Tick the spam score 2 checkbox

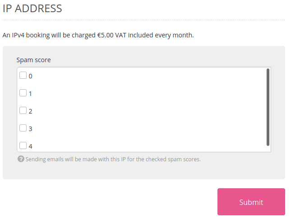[23, 110]
